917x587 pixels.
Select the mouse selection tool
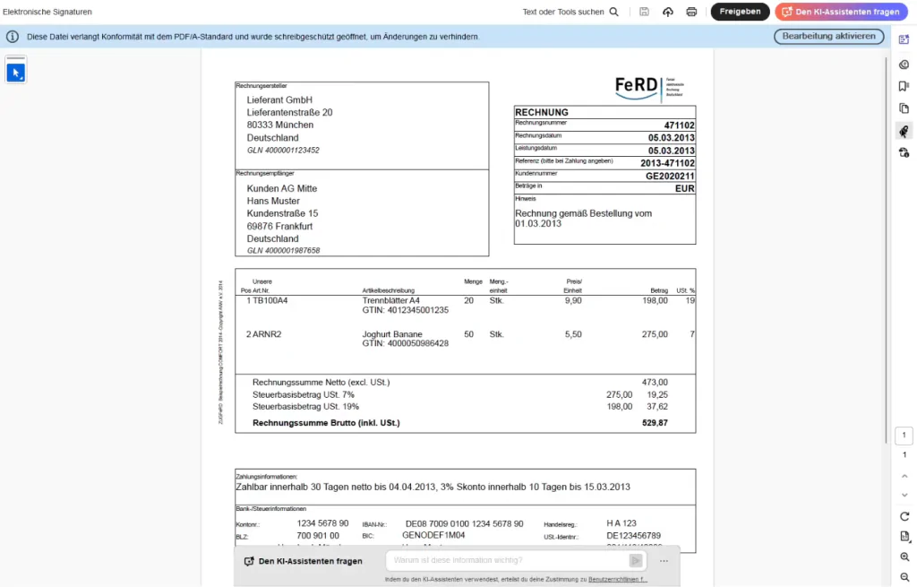coord(15,71)
